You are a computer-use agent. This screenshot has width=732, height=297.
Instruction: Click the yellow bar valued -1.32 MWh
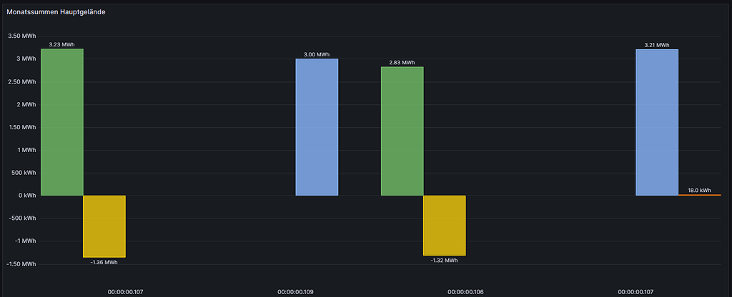pyautogui.click(x=445, y=226)
